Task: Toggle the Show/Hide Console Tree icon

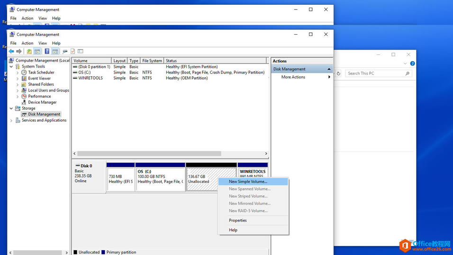Action: coord(37,51)
